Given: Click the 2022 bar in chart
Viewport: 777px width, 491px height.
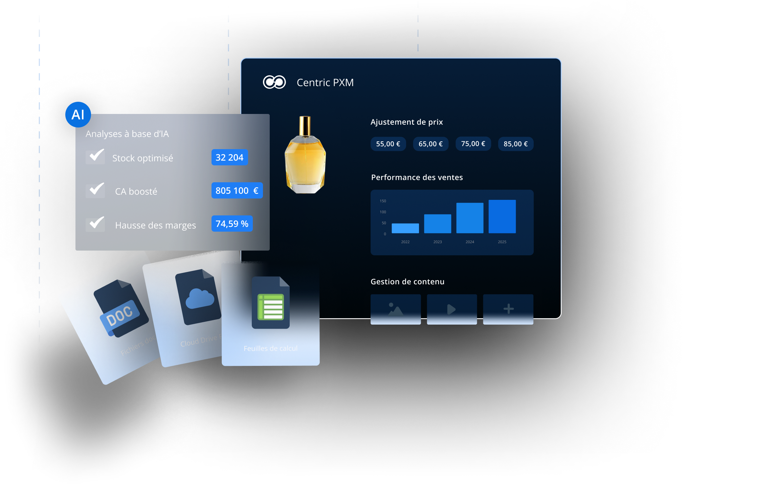Looking at the screenshot, I should pos(405,228).
